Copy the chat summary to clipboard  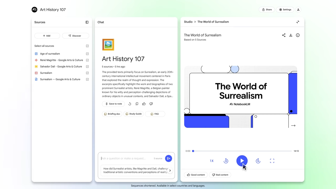click(137, 104)
